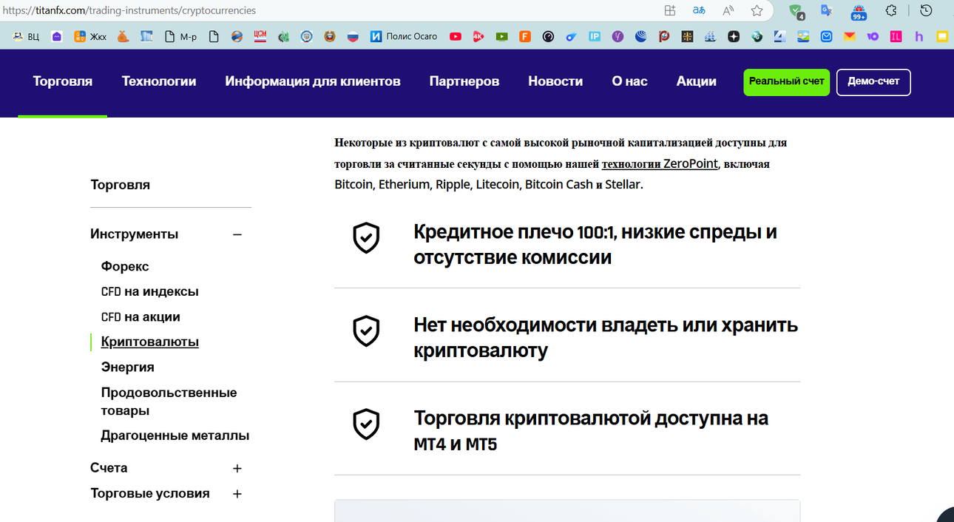This screenshot has width=954, height=522.
Task: Click the shield icon beside Кредитное плечо
Action: (366, 238)
